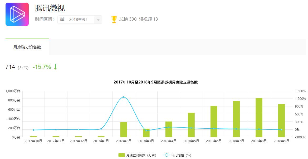Click the 2018年4月 line data point
Image resolution: width=308 pixels, height=159 pixels.
pyautogui.click(x=169, y=127)
